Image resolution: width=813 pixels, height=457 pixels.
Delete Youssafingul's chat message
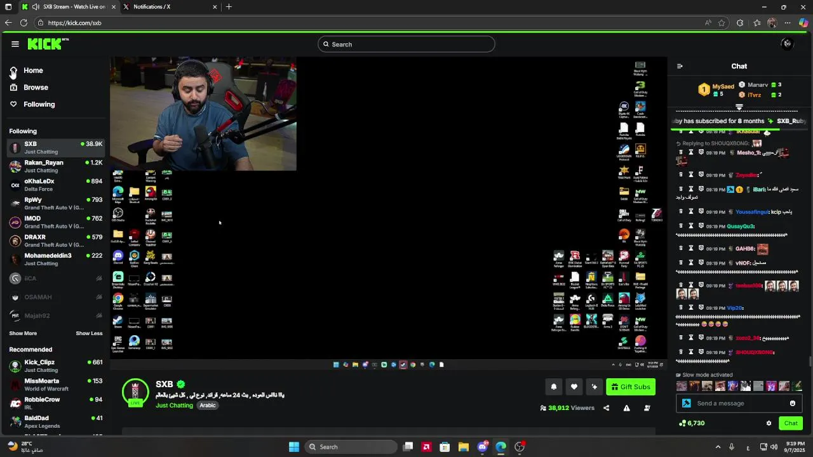coord(681,211)
